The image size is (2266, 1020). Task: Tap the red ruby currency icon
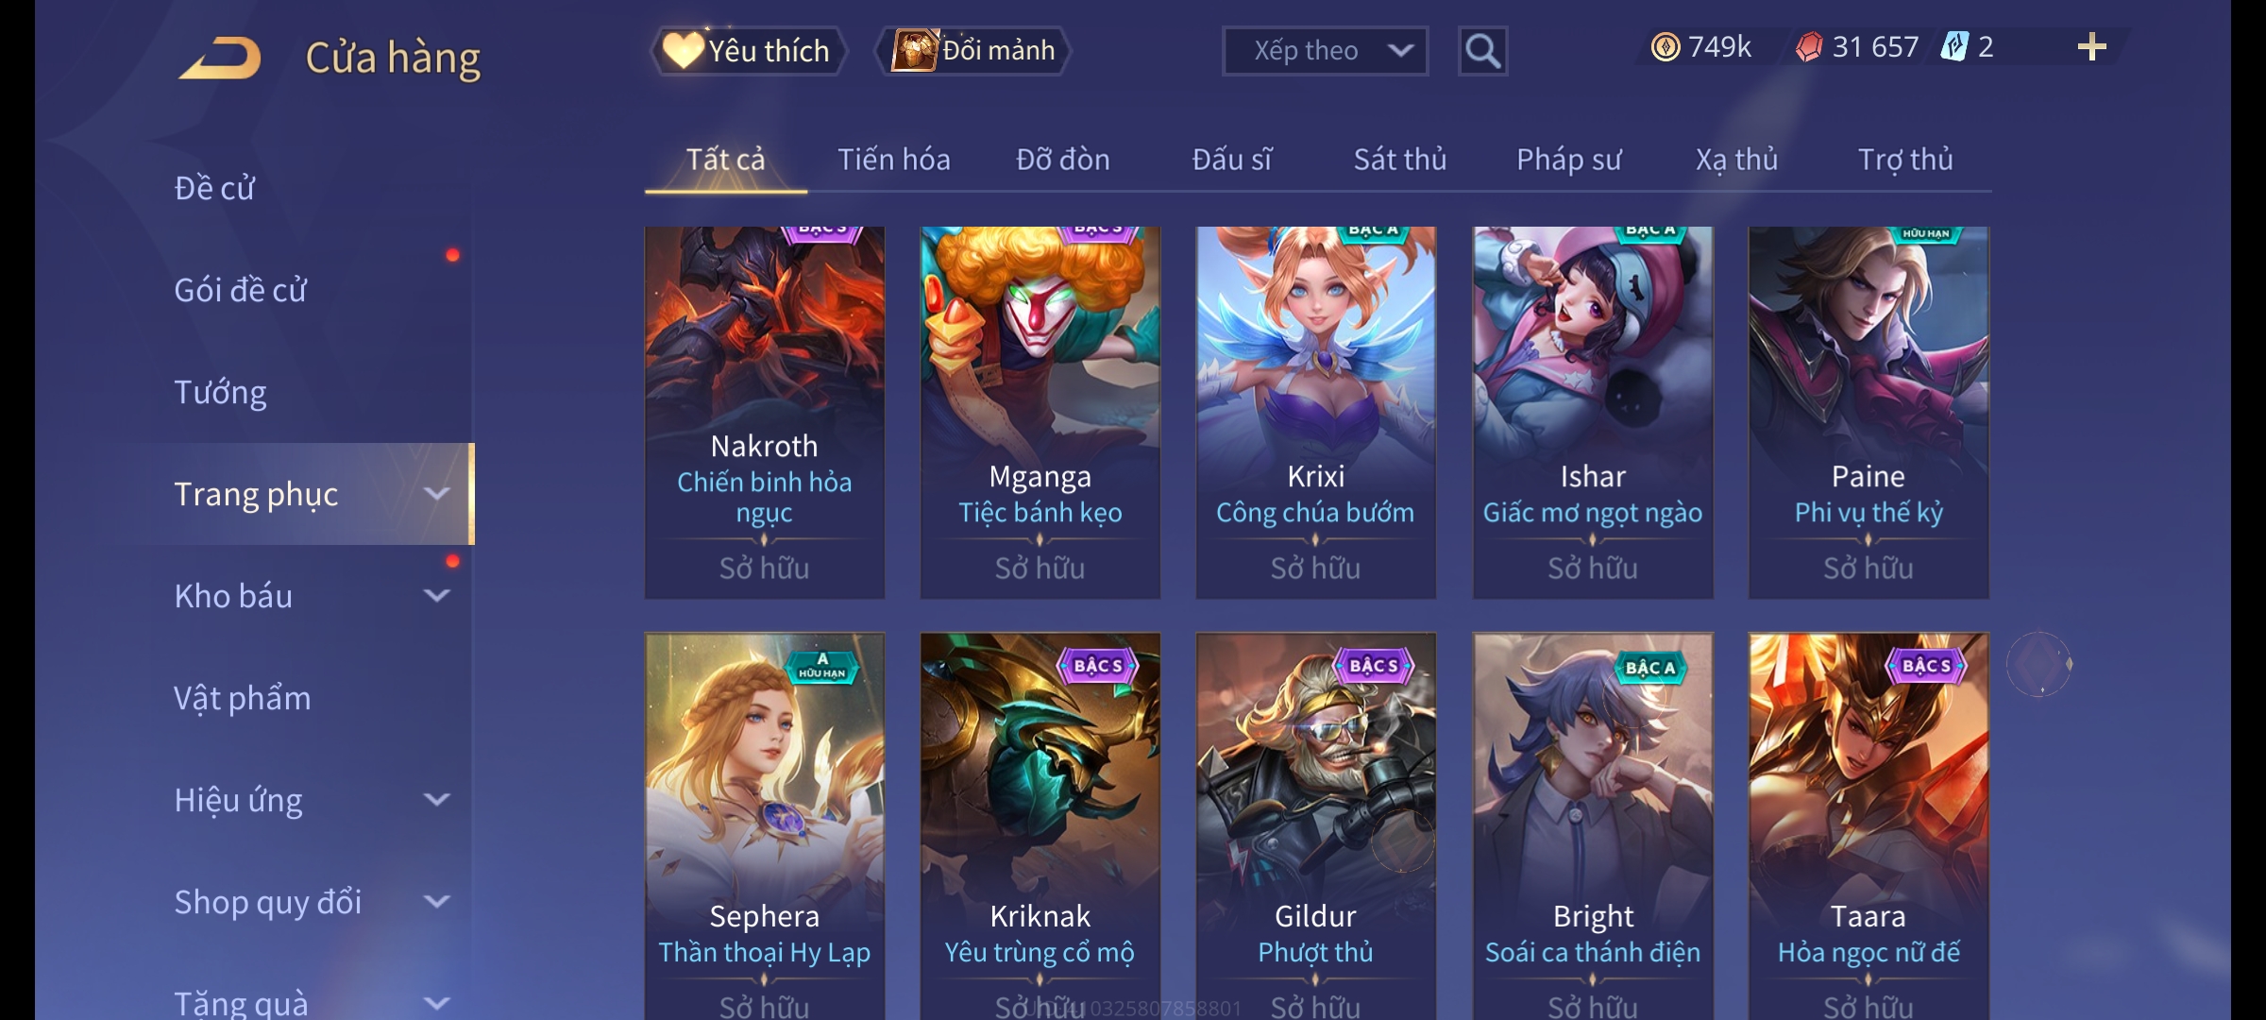[1808, 47]
